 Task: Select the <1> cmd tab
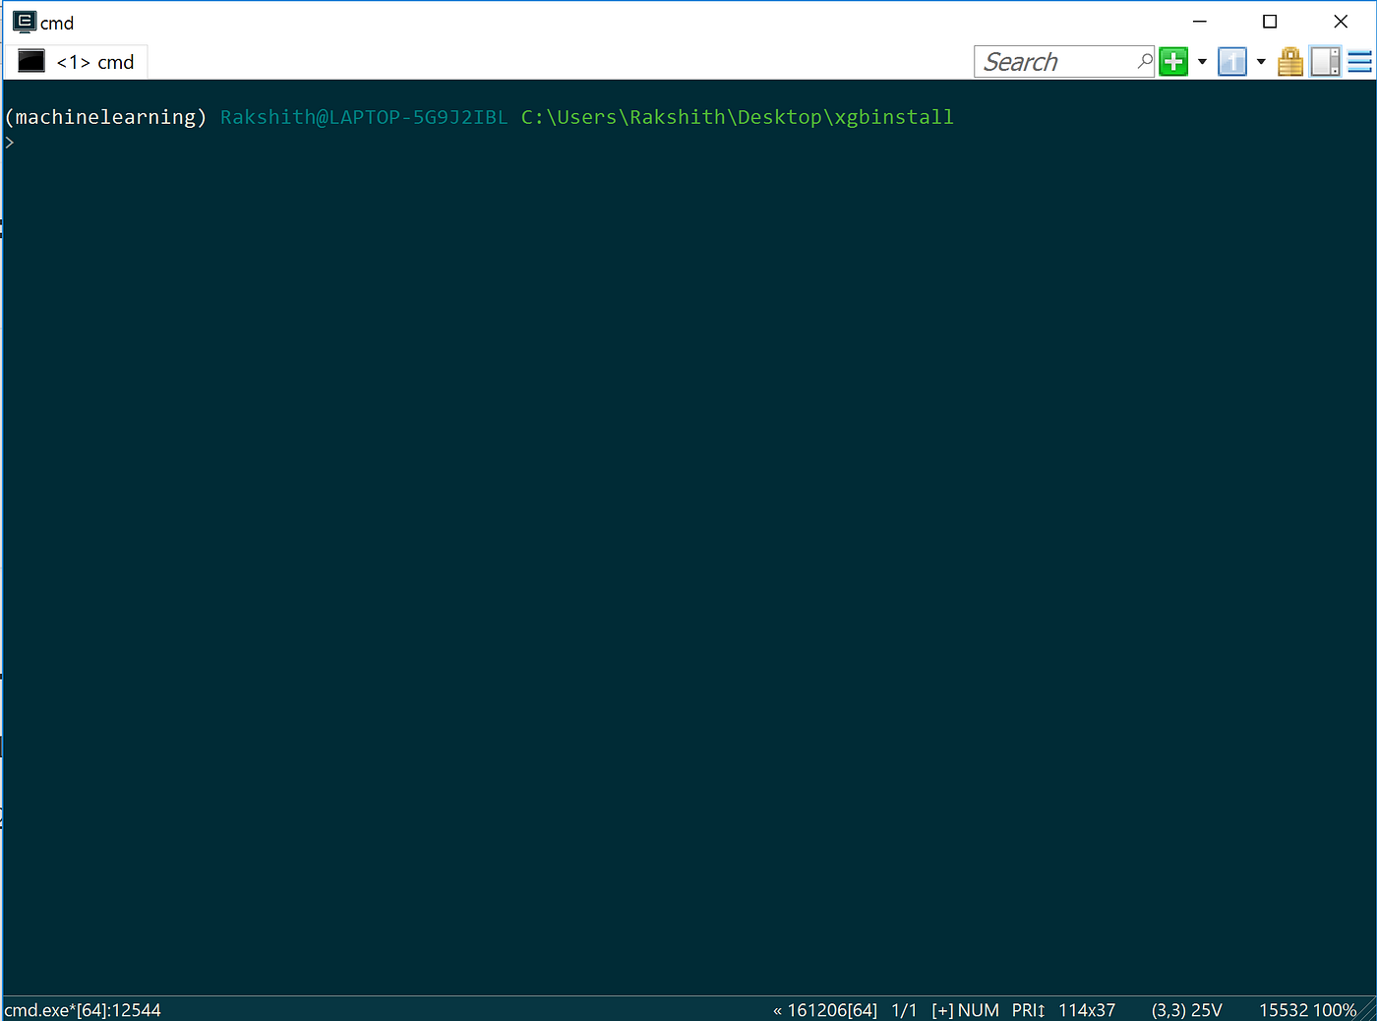tap(77, 62)
